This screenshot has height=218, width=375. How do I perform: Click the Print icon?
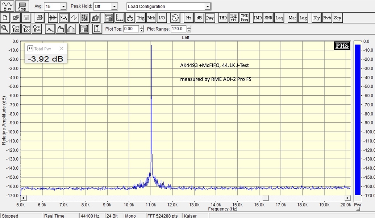click(39, 18)
